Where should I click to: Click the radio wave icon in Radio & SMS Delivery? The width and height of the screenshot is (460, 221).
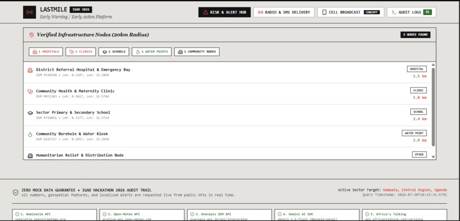(260, 13)
